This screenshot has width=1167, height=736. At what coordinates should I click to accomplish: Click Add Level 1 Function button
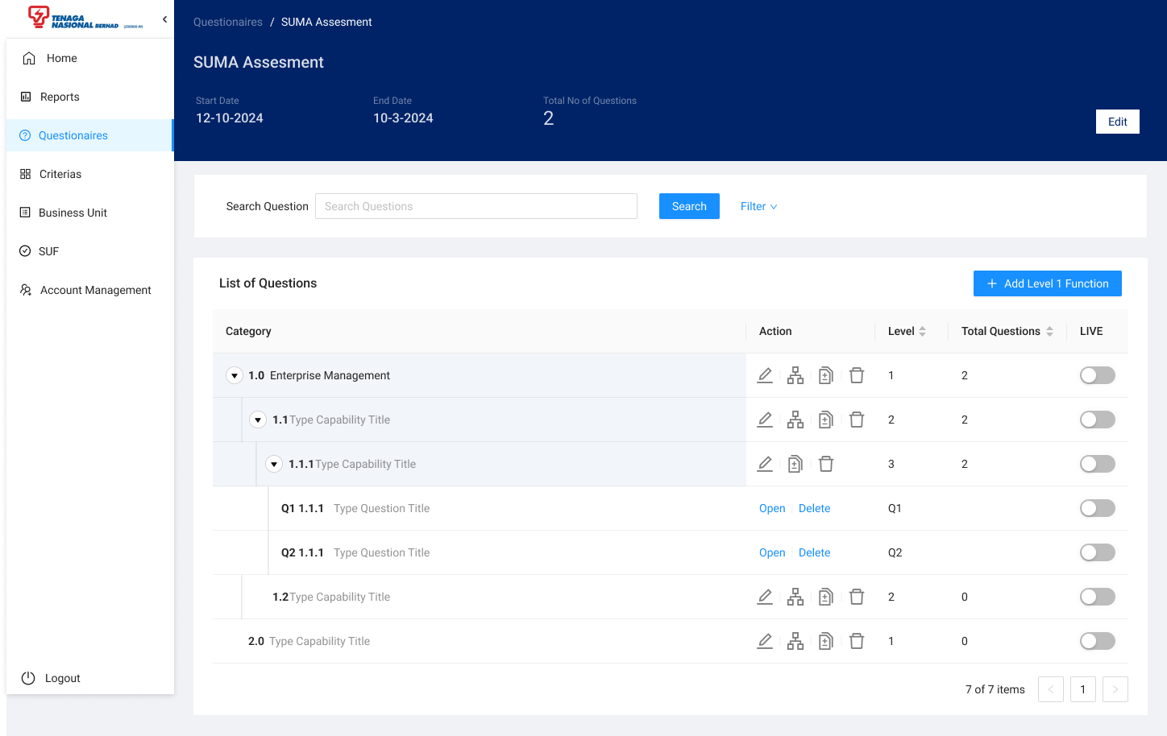pyautogui.click(x=1048, y=283)
